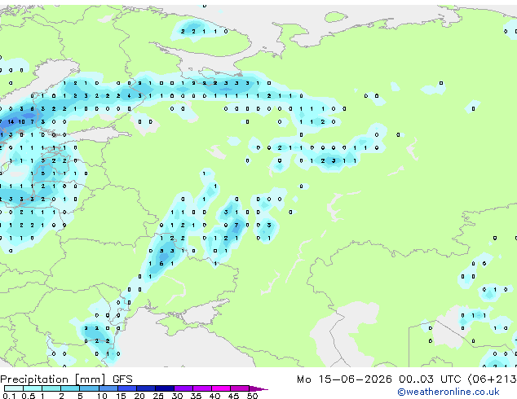Click the '40' legend scale label

pos(214,396)
